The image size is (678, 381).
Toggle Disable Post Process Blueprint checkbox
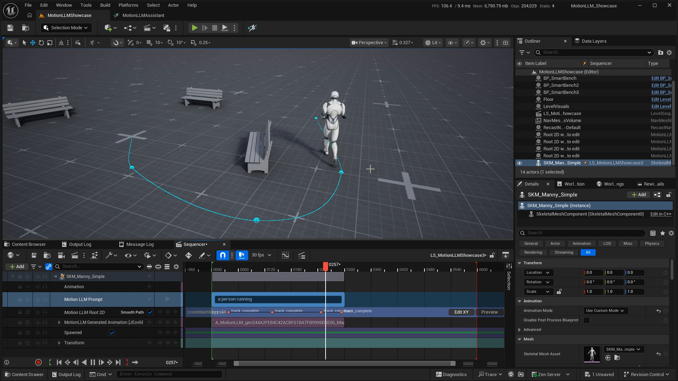tap(587, 320)
